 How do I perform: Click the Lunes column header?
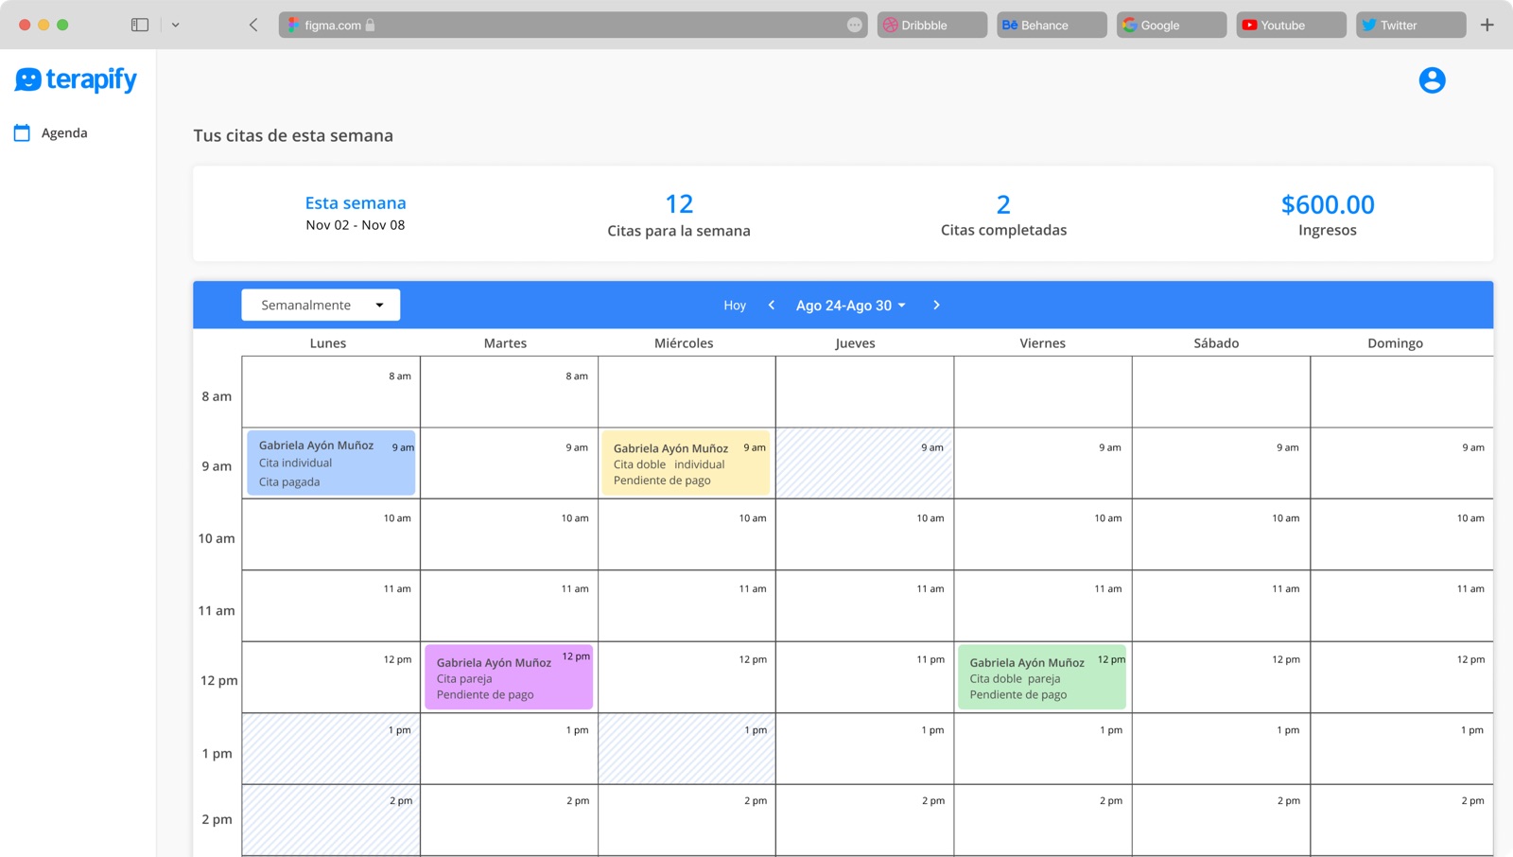pos(328,342)
